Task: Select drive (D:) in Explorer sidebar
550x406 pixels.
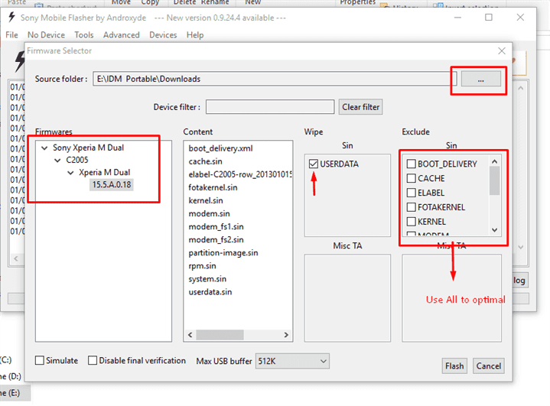Action: [11, 376]
